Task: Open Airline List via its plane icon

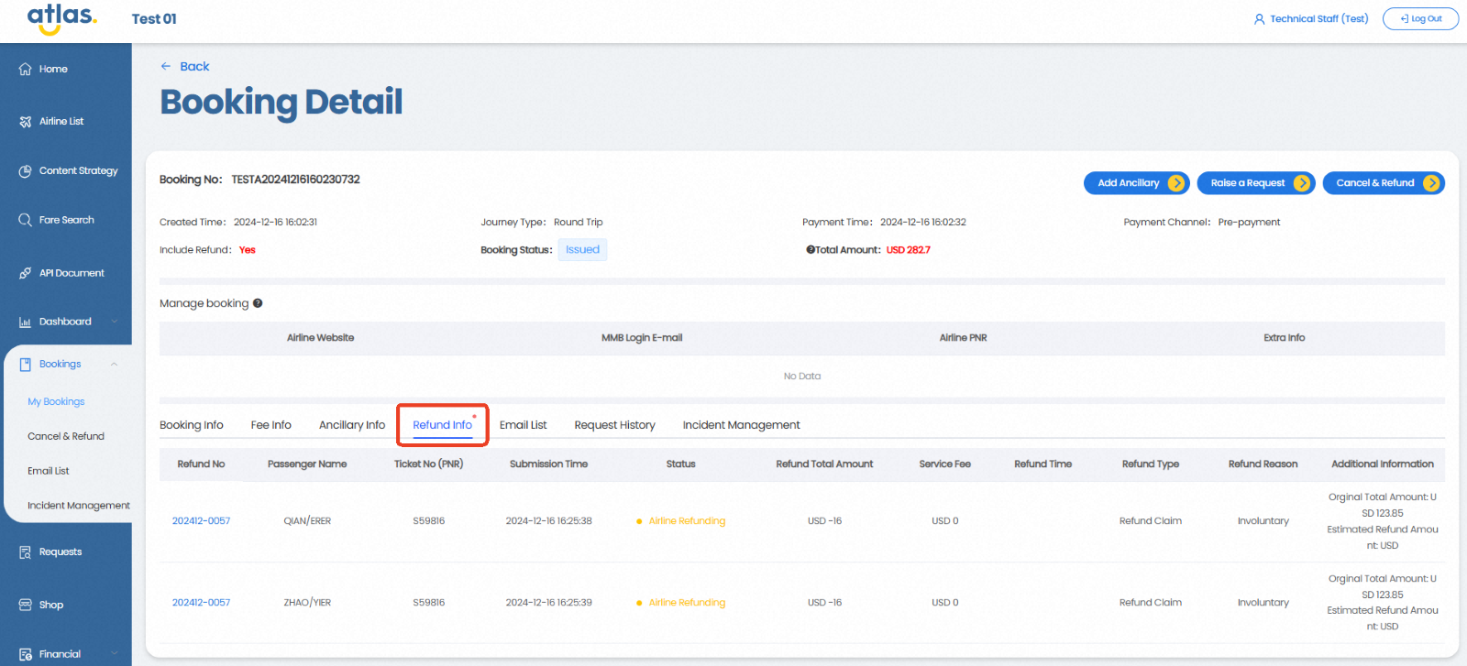Action: coord(25,122)
